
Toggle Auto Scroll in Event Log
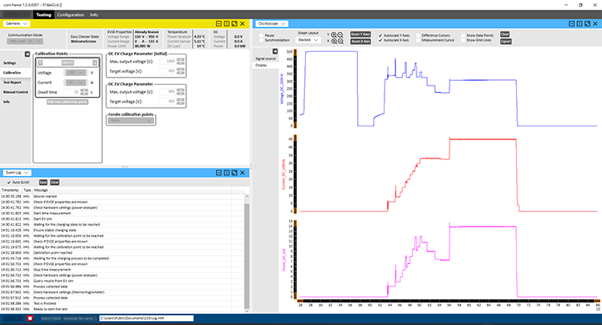pos(9,183)
